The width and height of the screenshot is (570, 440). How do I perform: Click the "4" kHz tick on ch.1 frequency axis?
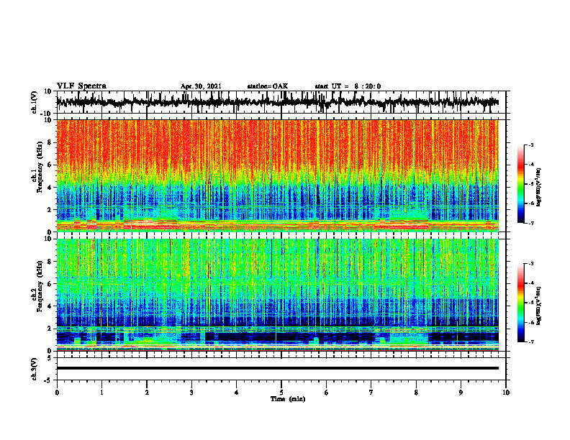[50, 188]
